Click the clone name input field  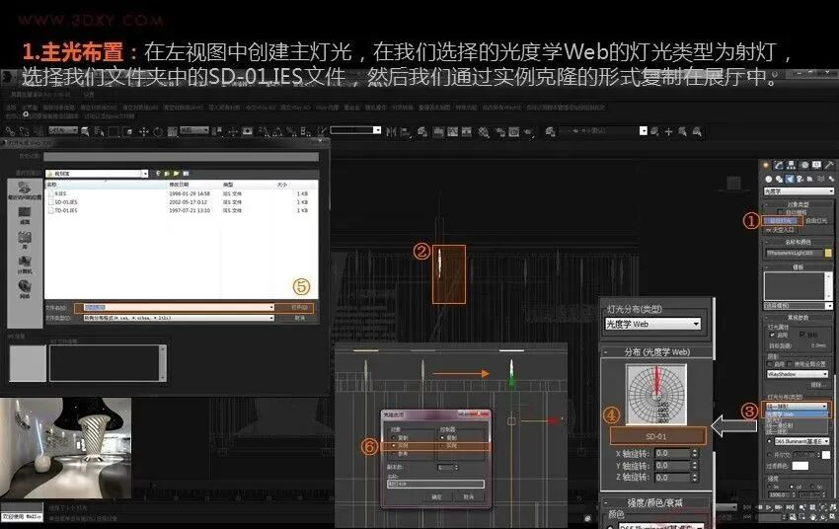[435, 484]
